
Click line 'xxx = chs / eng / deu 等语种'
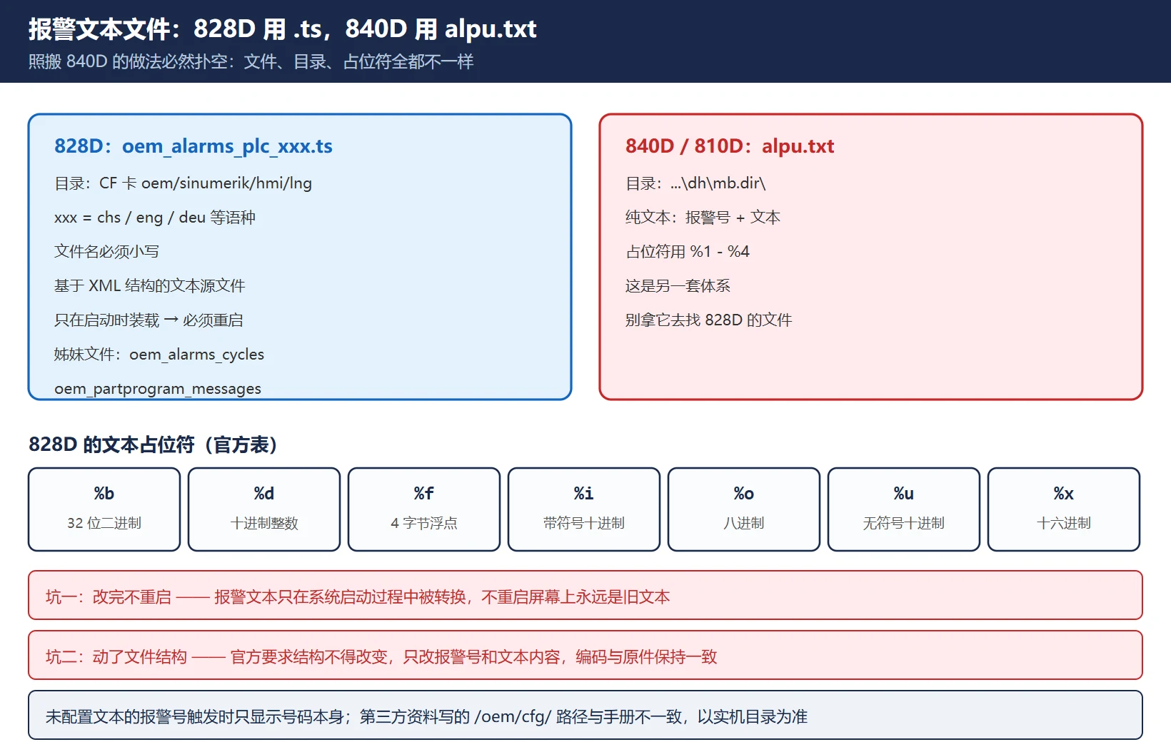click(x=155, y=218)
